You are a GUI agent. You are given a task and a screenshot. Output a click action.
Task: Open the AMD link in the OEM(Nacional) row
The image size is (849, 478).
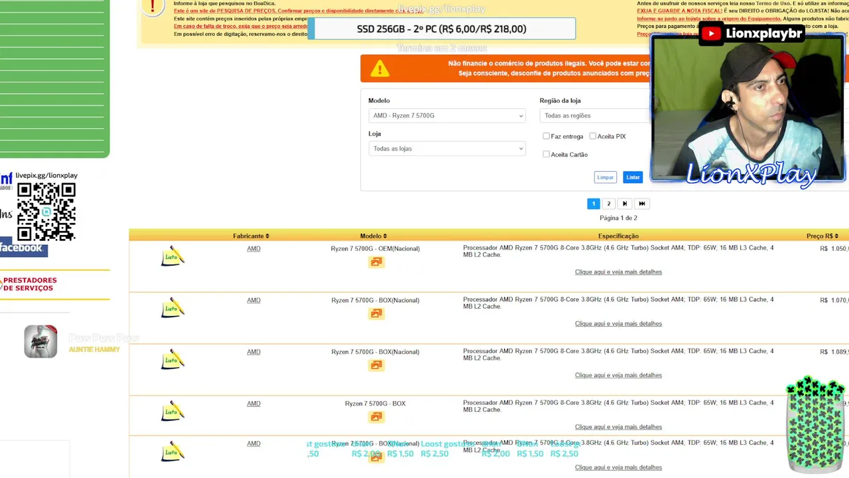[253, 248]
